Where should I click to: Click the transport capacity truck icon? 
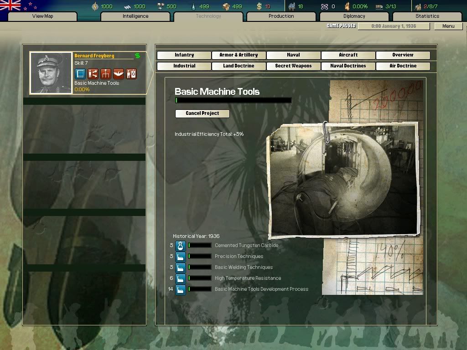(x=379, y=6)
